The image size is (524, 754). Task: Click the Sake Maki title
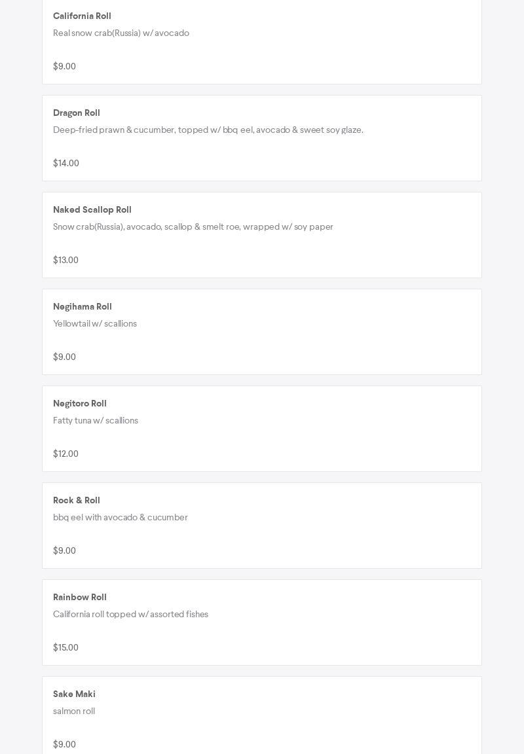point(74,694)
